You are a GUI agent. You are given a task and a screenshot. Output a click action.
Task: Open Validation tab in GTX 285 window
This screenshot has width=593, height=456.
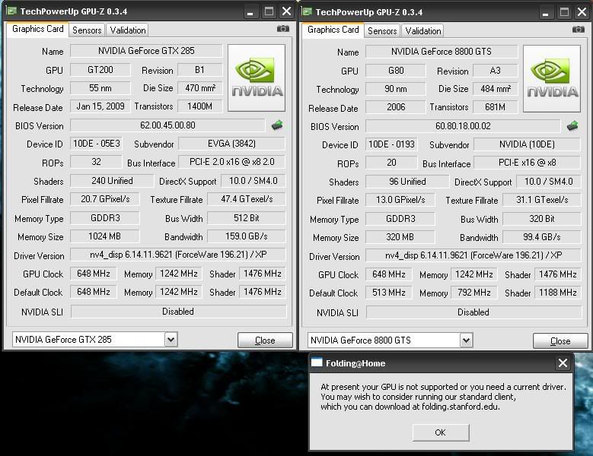127,30
